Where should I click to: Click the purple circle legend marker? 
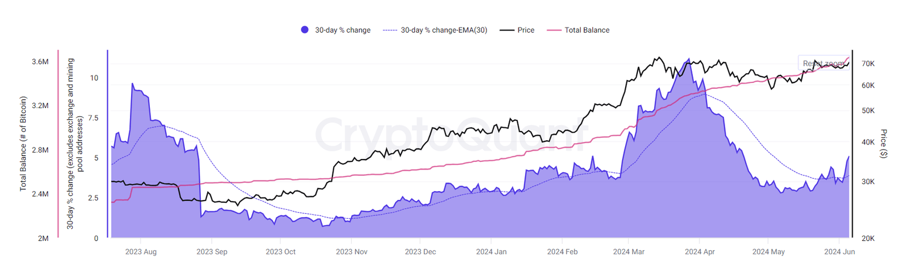tap(304, 30)
